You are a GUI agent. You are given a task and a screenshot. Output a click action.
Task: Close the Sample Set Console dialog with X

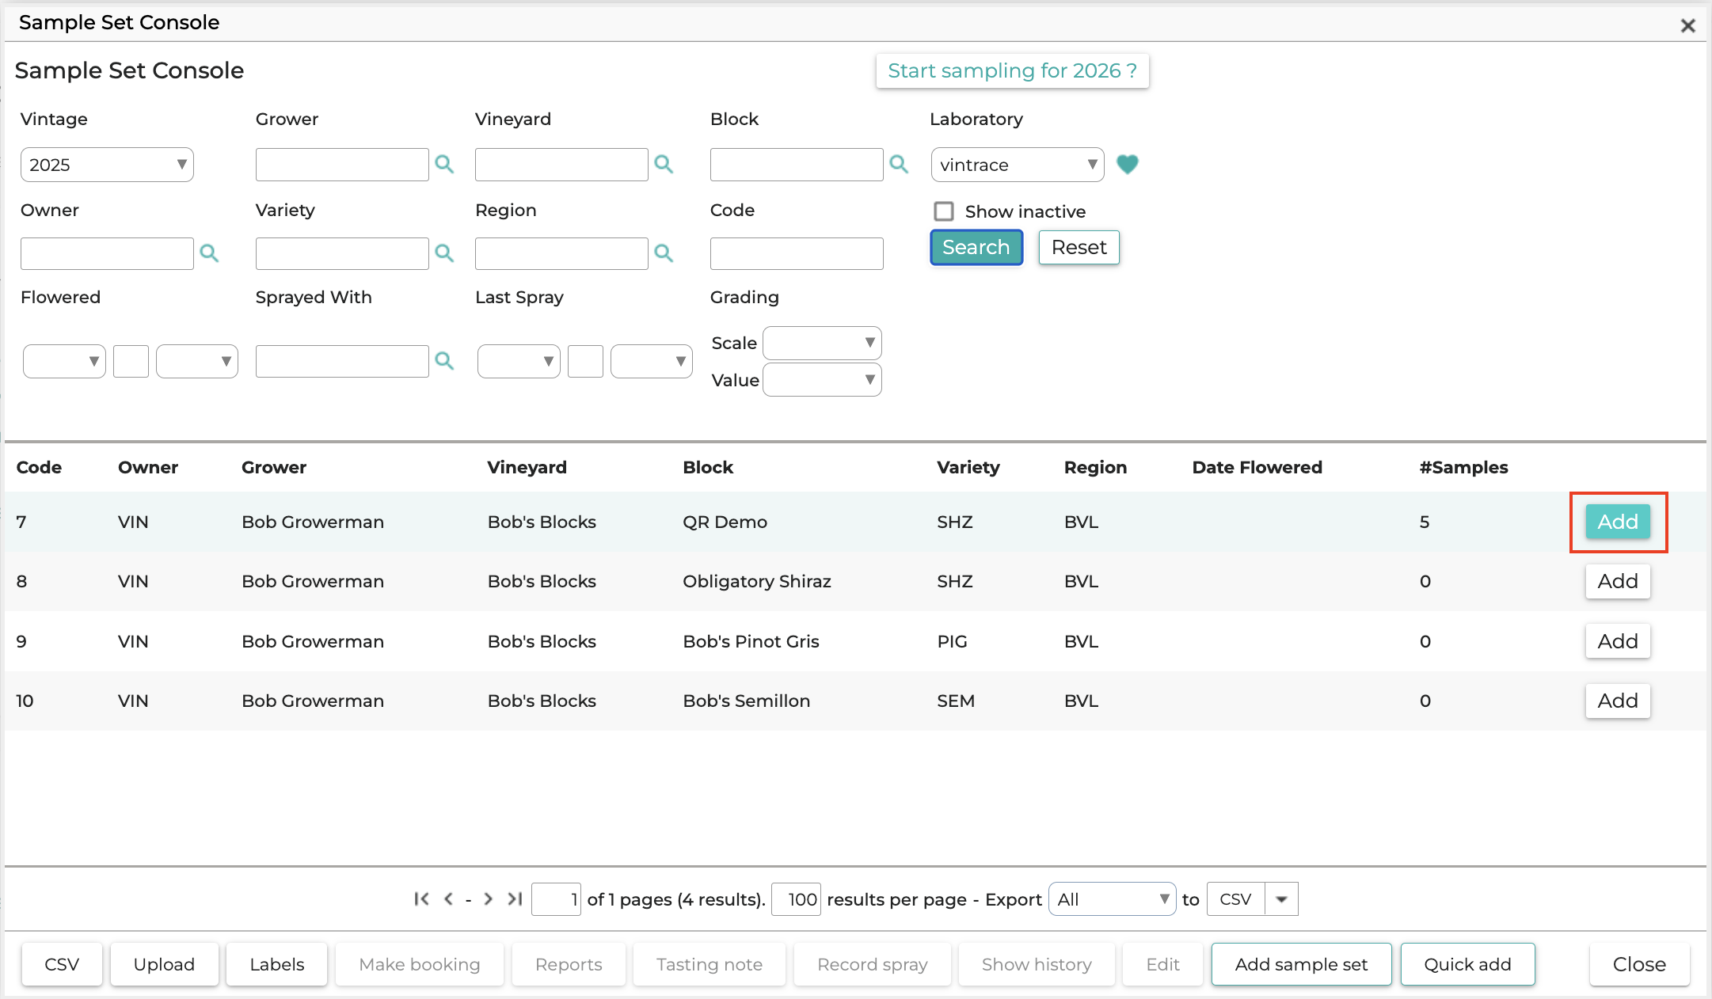pyautogui.click(x=1687, y=25)
